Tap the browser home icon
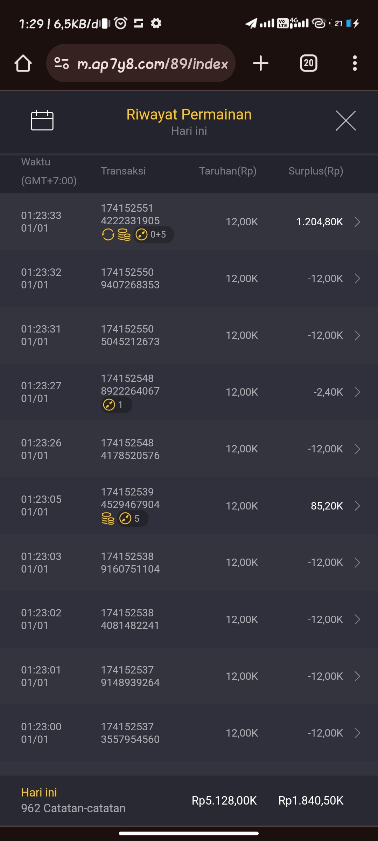The image size is (378, 841). (23, 63)
